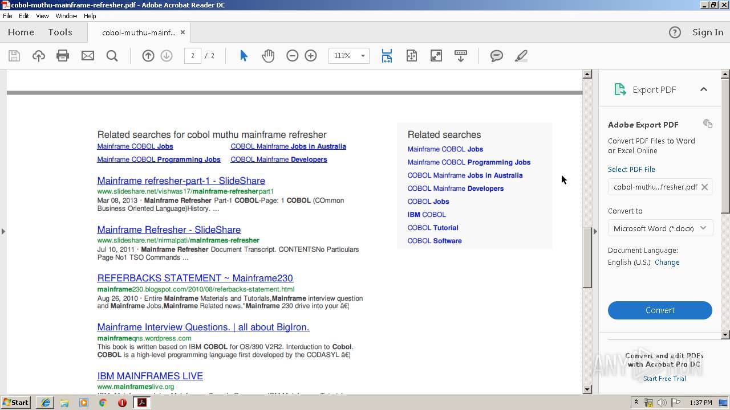730x410 pixels.
Task: Zoom in with plus icon
Action: tap(311, 56)
